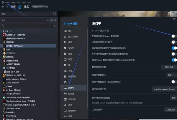
Task: Click the 工具栏偏好 toolbar preferences button
Action: pos(171,110)
